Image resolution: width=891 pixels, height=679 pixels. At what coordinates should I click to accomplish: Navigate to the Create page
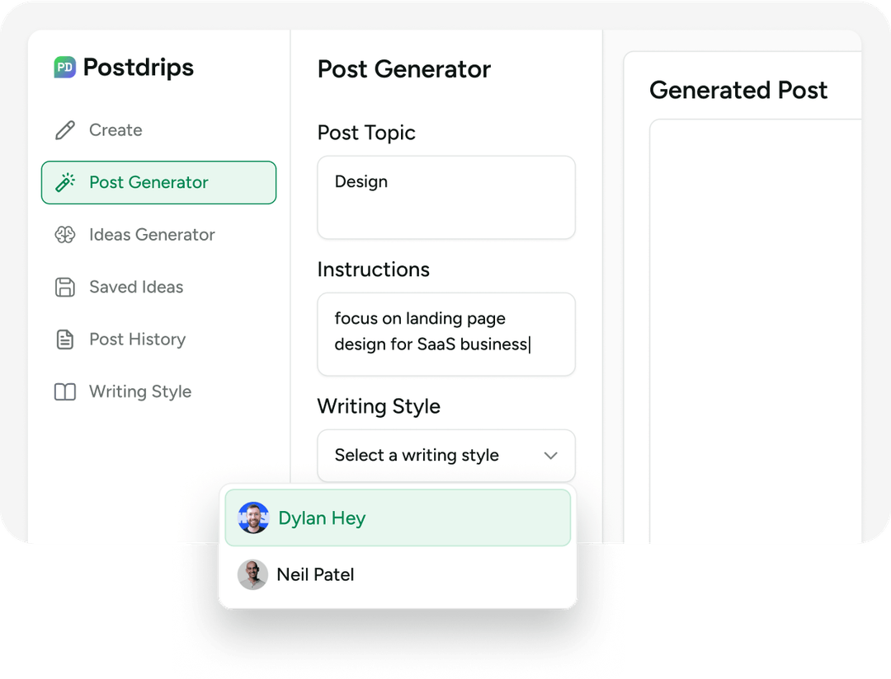coord(115,129)
